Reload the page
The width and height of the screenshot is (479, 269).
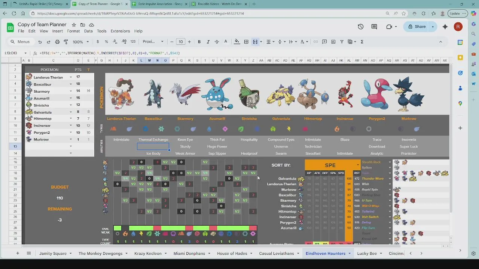[x=14, y=13]
